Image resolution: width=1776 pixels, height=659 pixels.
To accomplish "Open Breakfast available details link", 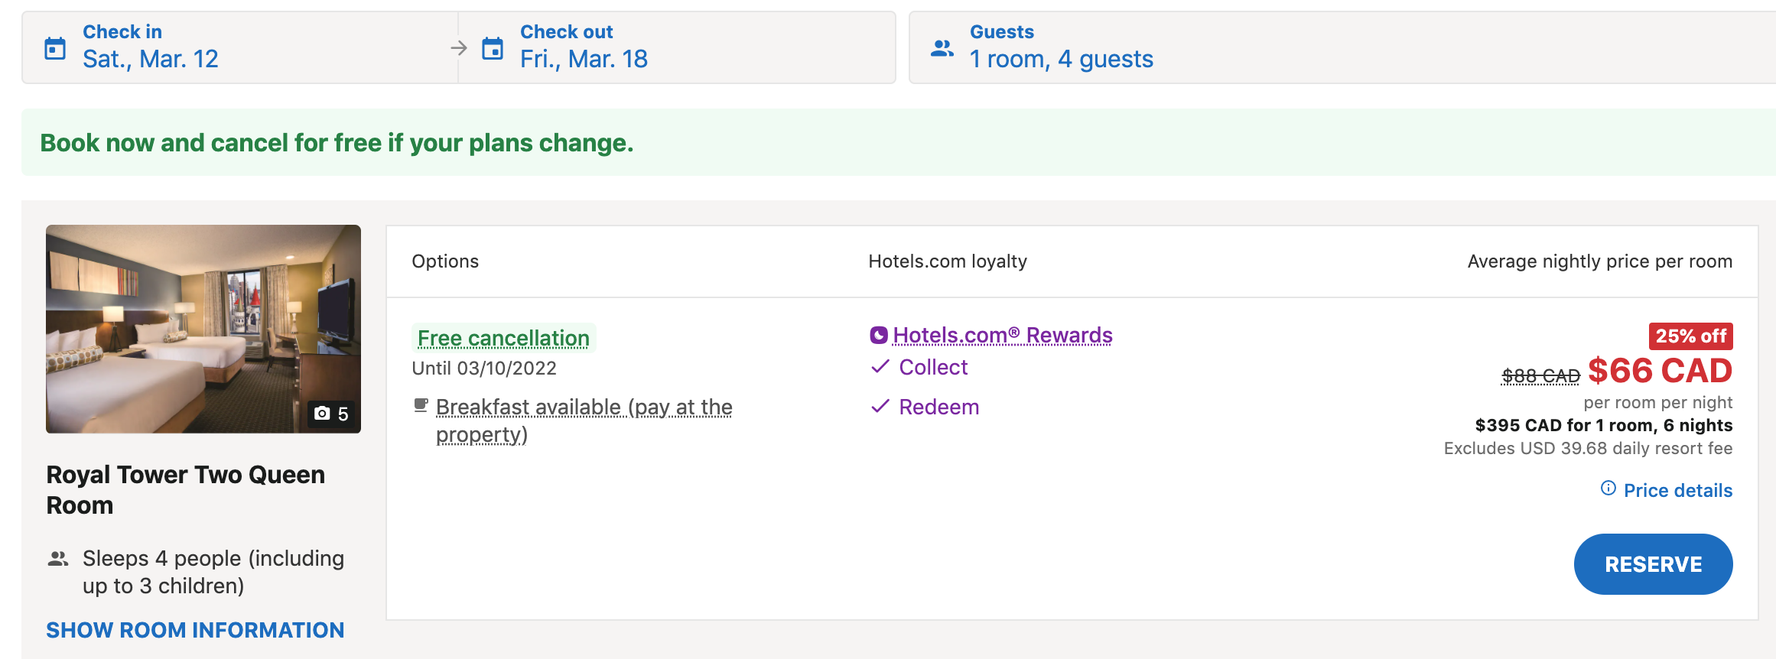I will [x=584, y=407].
